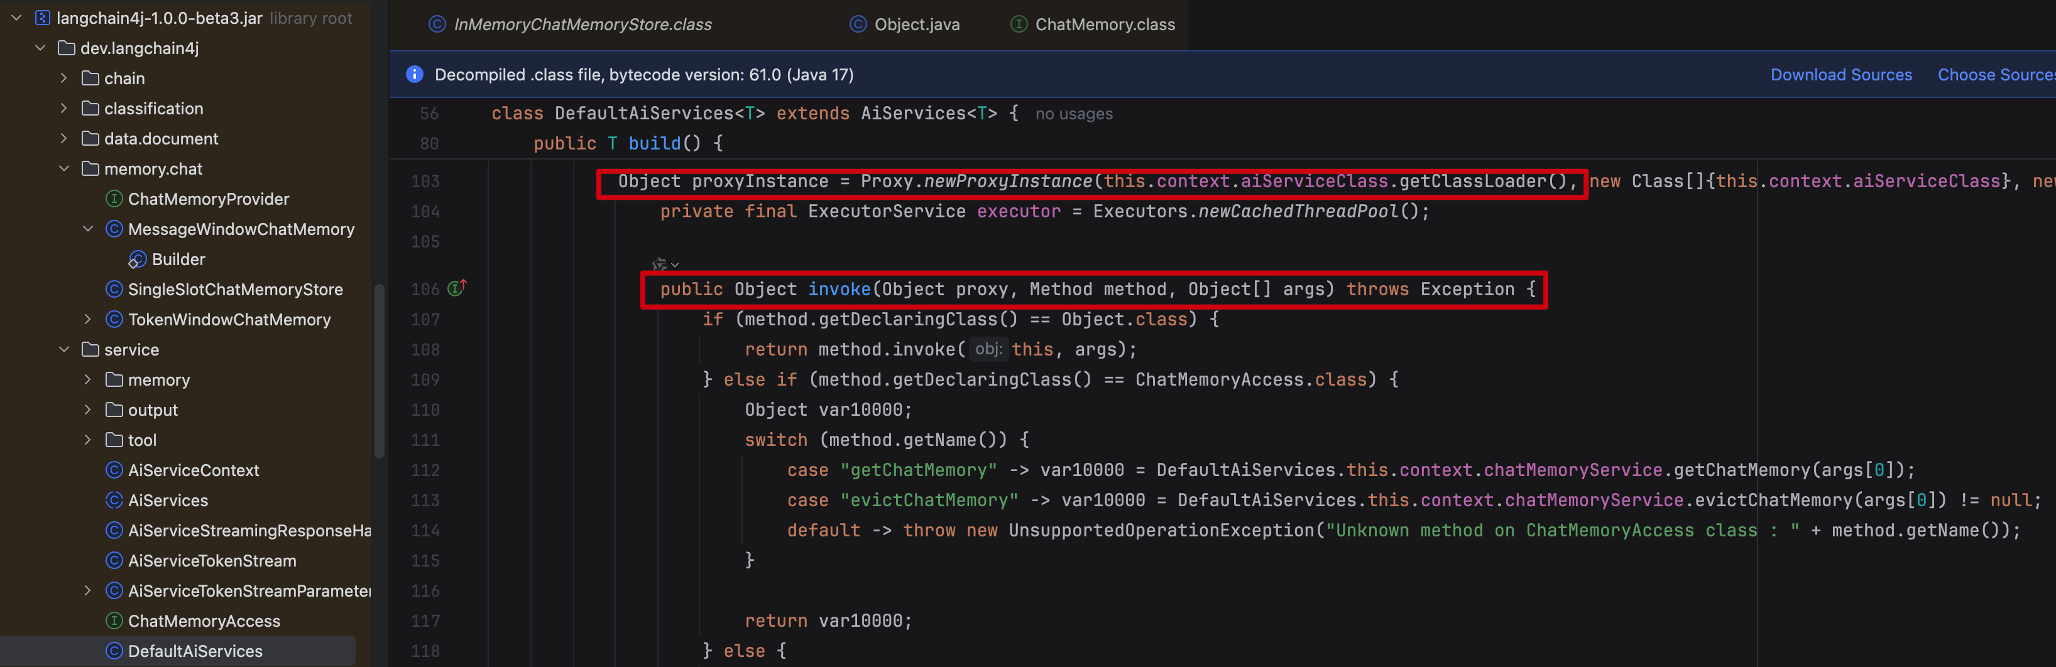Expand the tool folder under service
The height and width of the screenshot is (667, 2056).
(x=88, y=440)
